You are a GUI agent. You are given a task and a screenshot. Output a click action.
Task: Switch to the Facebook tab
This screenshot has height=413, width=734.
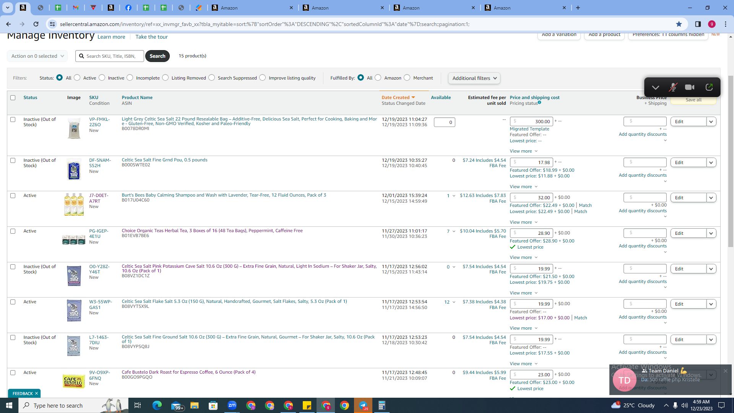tap(128, 8)
